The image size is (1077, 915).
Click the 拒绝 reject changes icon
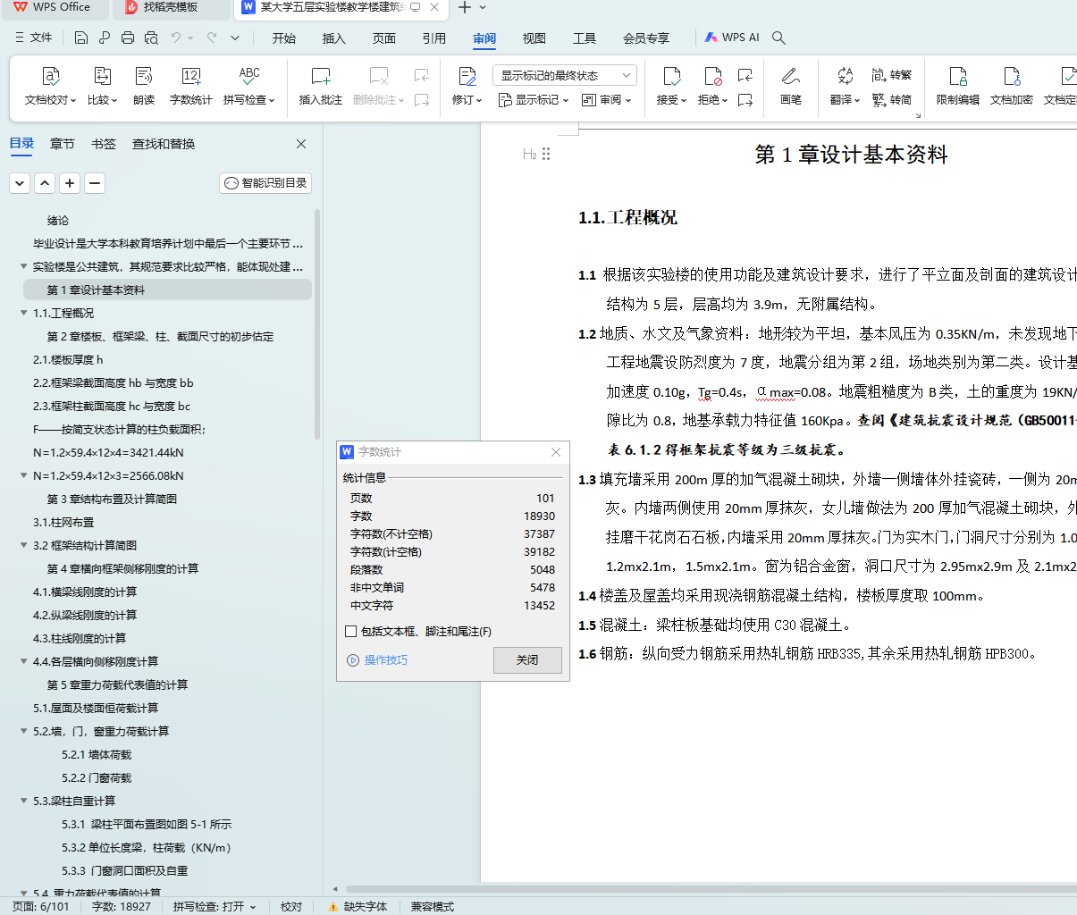point(712,77)
